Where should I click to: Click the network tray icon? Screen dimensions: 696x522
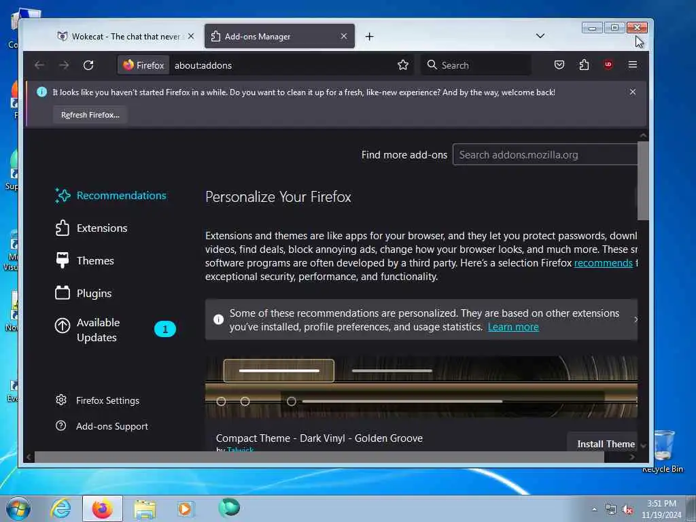[x=611, y=510]
